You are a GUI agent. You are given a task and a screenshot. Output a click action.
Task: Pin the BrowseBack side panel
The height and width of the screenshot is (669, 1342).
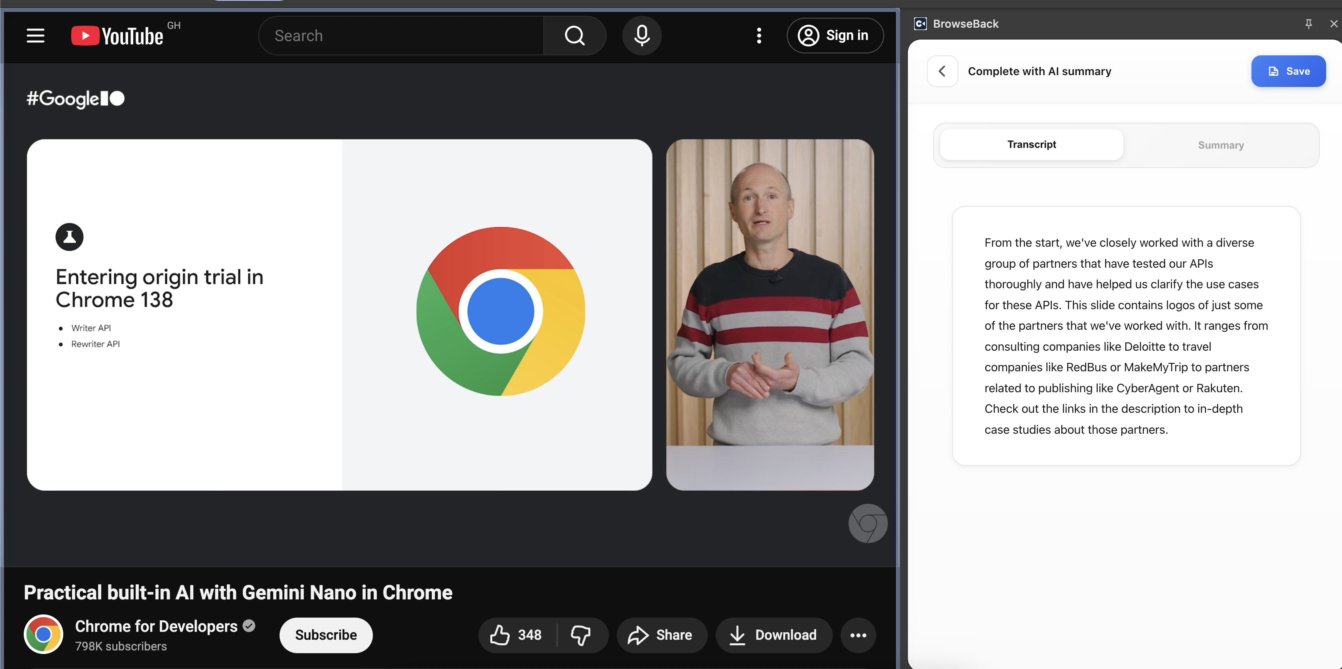[x=1308, y=23]
